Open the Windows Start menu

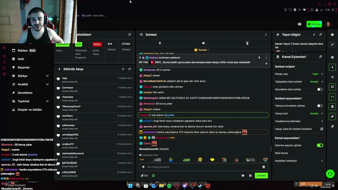pos(130,186)
